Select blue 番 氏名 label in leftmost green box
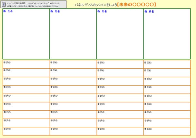 [8, 11]
